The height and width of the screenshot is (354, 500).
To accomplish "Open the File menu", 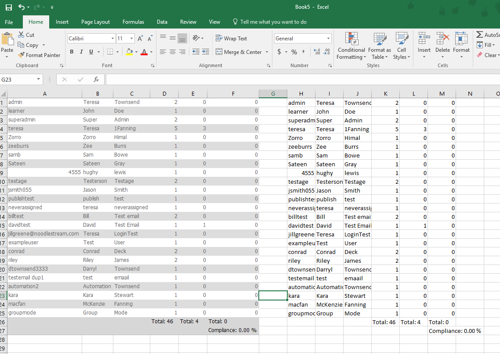I will tap(9, 22).
